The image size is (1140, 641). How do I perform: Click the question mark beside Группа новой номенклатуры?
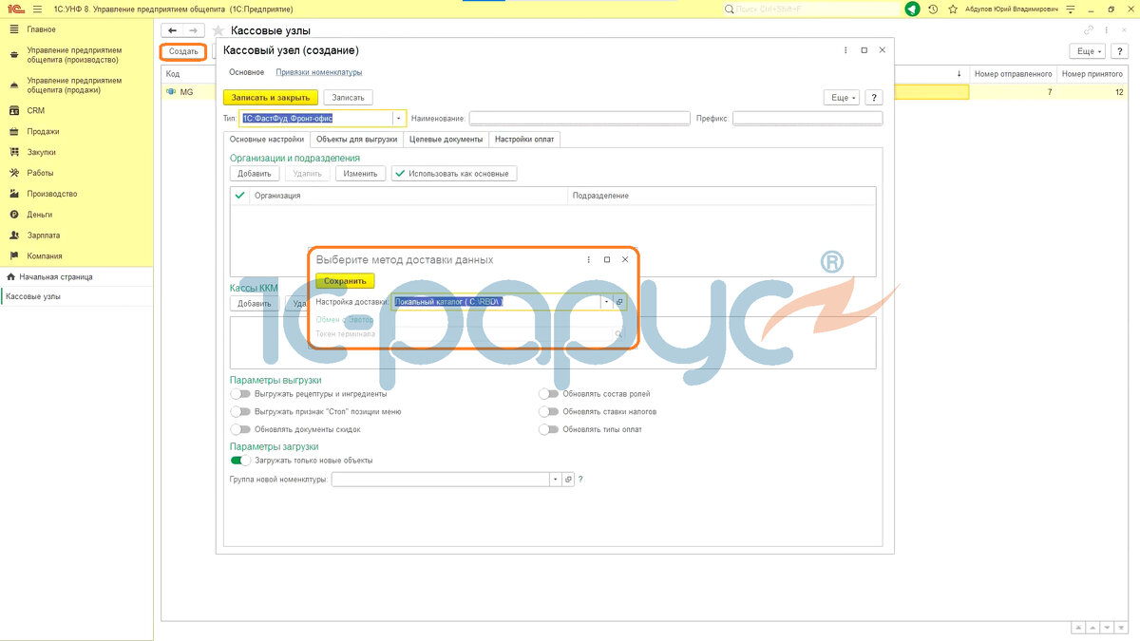tap(580, 480)
